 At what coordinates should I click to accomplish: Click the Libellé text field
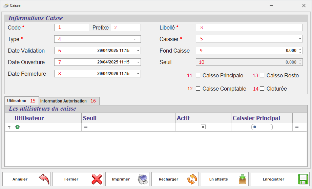click(249, 27)
